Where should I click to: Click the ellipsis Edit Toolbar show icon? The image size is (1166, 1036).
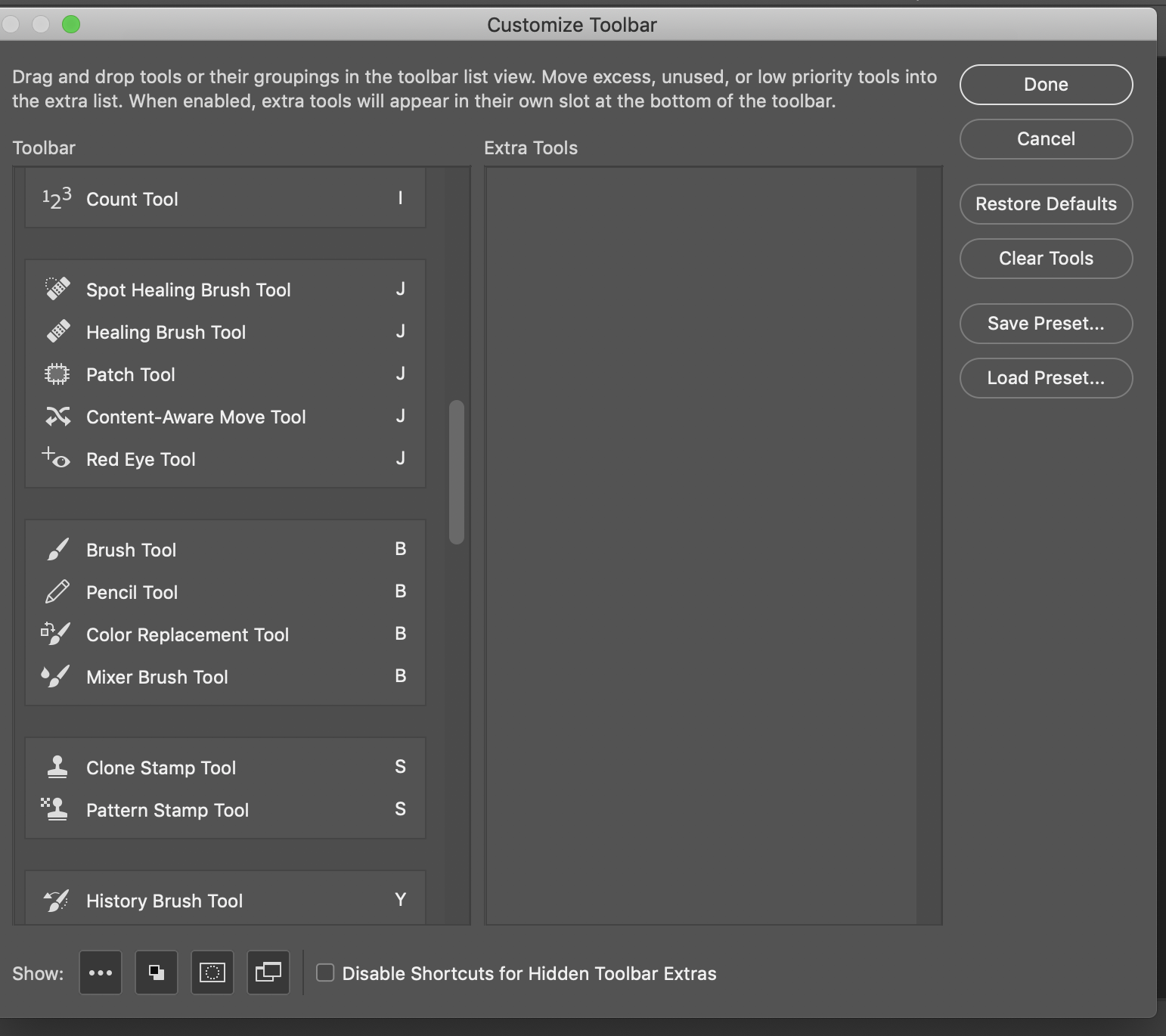[x=101, y=973]
